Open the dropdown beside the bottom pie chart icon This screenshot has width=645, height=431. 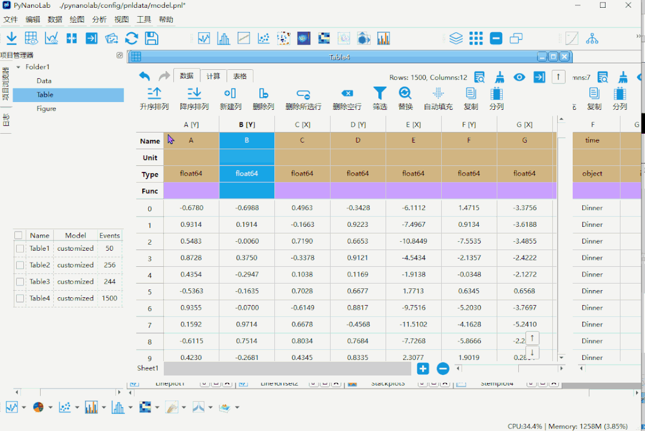pyautogui.click(x=50, y=408)
